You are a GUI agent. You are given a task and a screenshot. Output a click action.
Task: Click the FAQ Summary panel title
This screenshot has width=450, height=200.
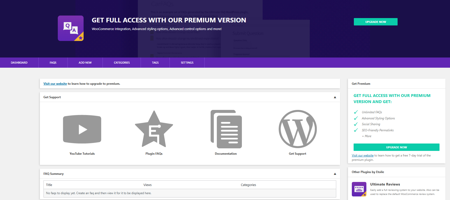(53, 174)
